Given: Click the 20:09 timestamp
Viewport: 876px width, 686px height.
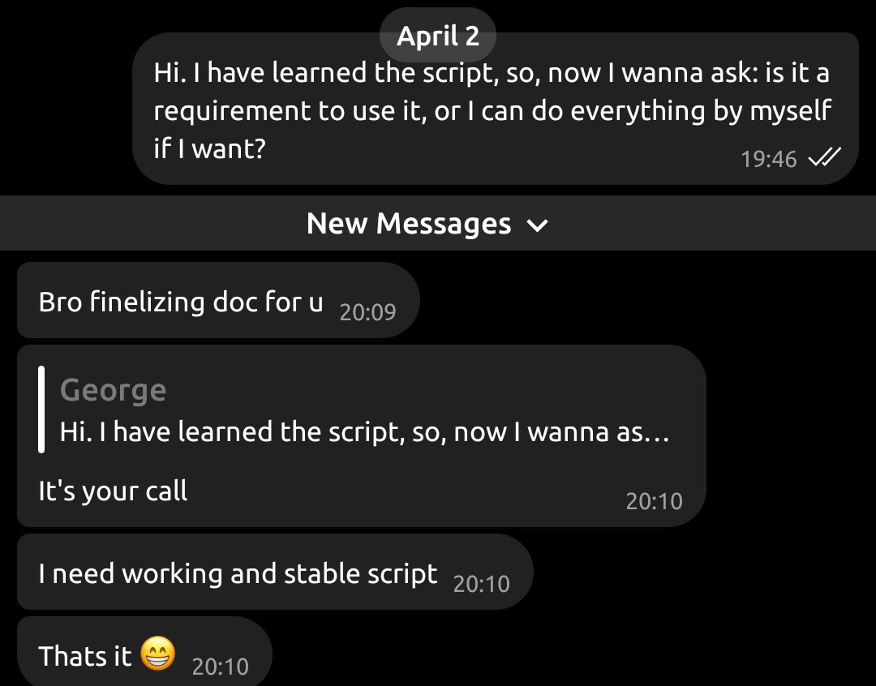Looking at the screenshot, I should pos(367,311).
